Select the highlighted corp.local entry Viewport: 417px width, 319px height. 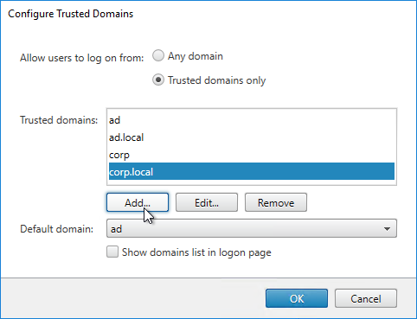coord(252,171)
